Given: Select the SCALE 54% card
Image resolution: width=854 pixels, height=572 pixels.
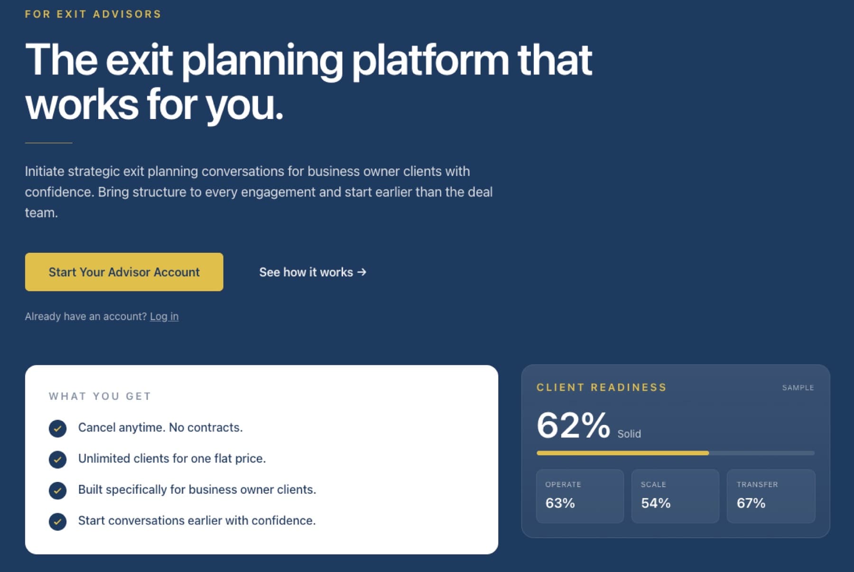Looking at the screenshot, I should click(x=675, y=496).
